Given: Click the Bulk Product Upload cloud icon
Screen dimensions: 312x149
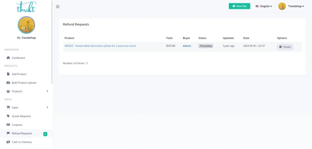Looking at the screenshot, I should (x=8, y=83).
